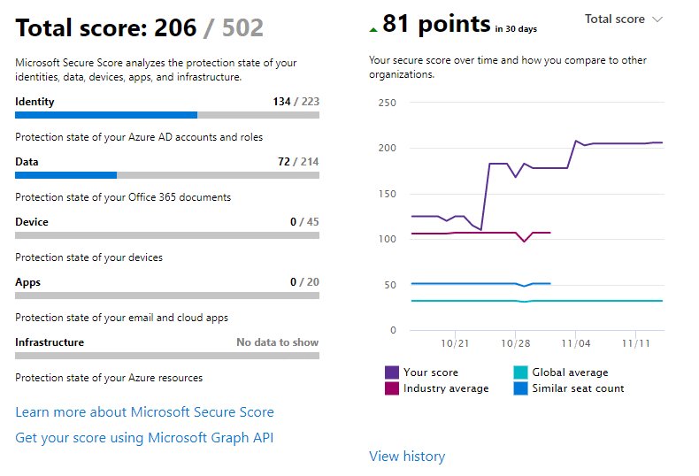Image resolution: width=699 pixels, height=476 pixels.
Task: Select the Identity category heading
Action: coord(35,102)
